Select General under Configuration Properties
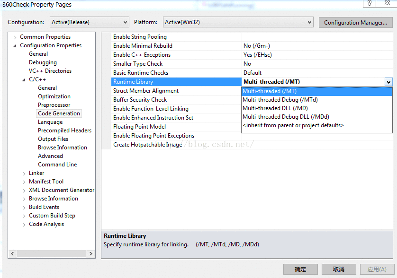397x278 pixels. [x=38, y=54]
